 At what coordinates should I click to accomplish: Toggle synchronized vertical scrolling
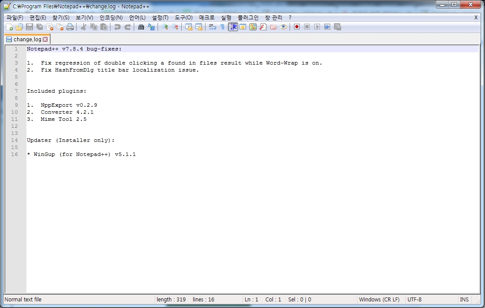[189, 27]
